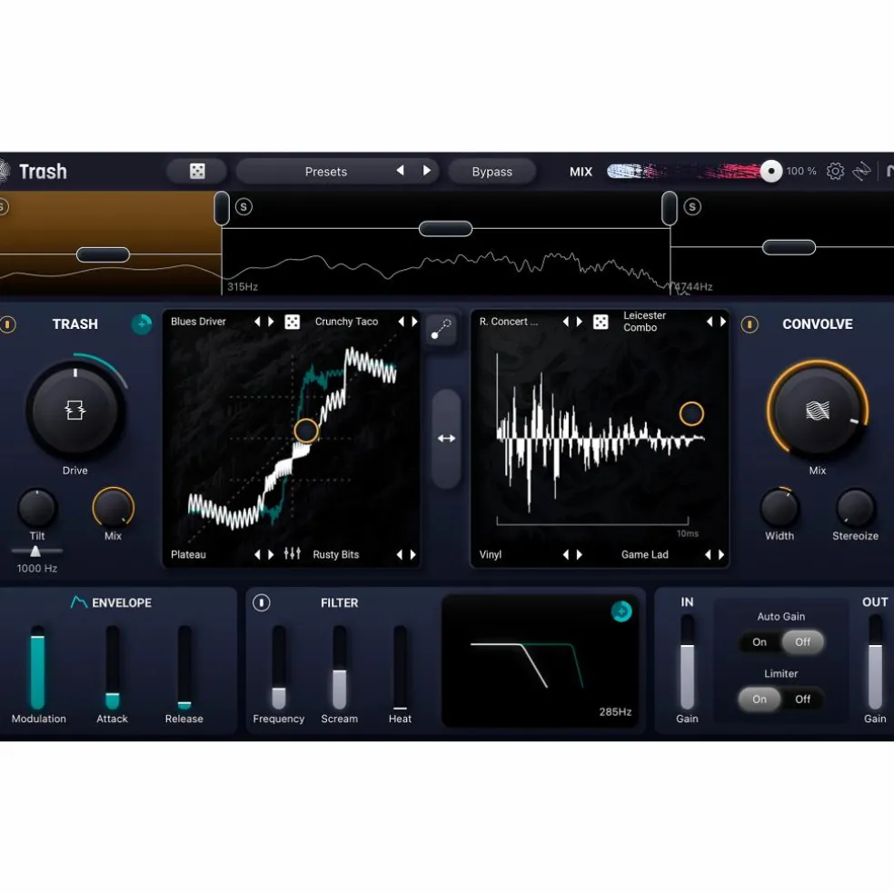Screen dimensions: 894x894
Task: Click the Leicester Combo impulse name
Action: pyautogui.click(x=644, y=321)
